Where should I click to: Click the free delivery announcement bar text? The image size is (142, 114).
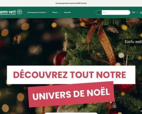pos(71,3)
